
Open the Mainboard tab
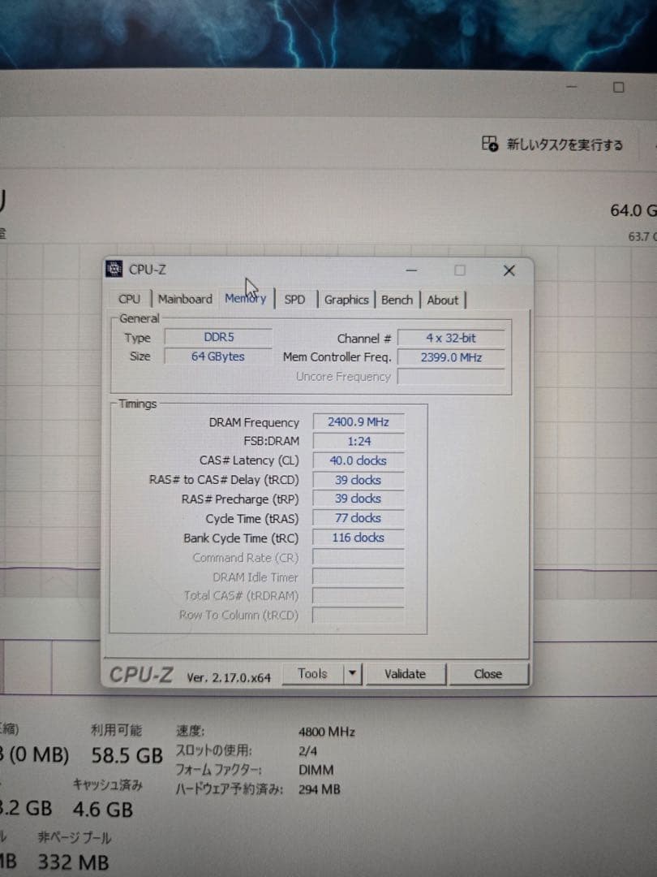tap(185, 300)
